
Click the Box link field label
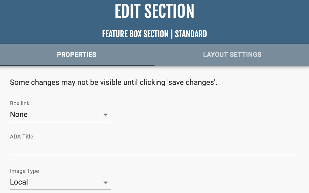click(x=20, y=103)
